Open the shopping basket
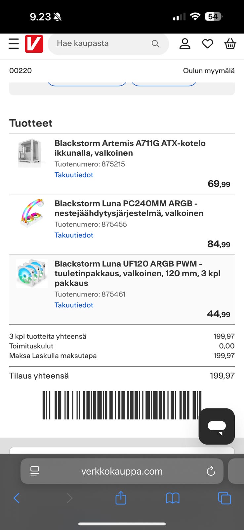 click(230, 44)
